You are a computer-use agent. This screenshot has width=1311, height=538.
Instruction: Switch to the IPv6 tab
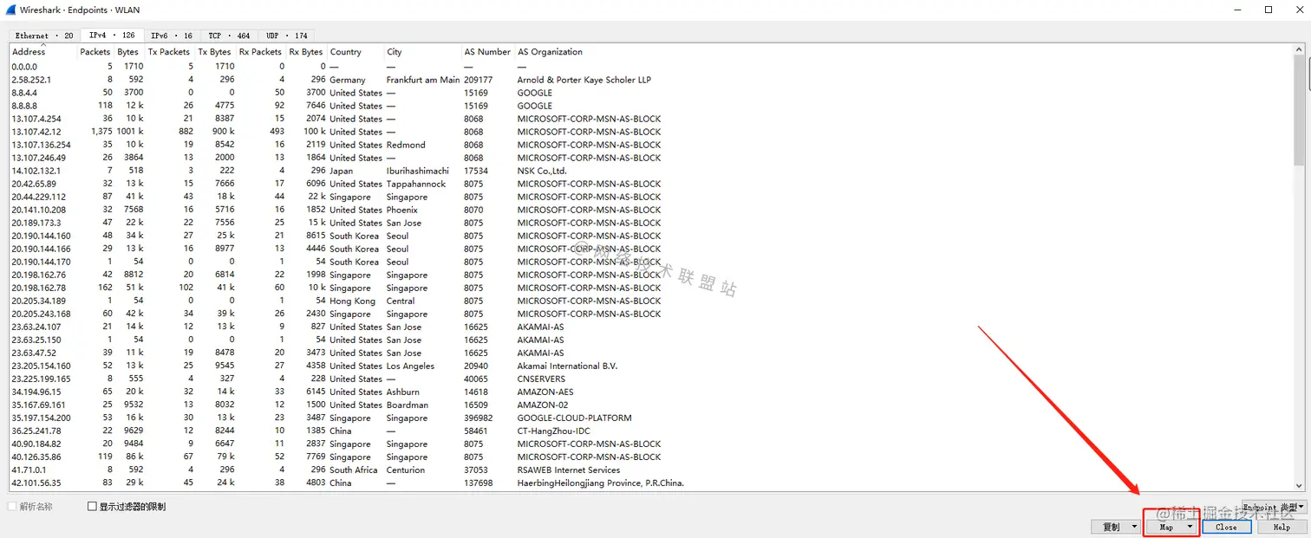point(172,36)
